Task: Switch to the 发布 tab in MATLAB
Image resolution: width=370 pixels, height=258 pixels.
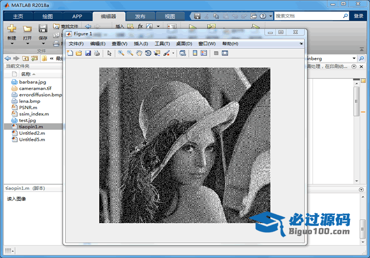Action: pos(140,16)
